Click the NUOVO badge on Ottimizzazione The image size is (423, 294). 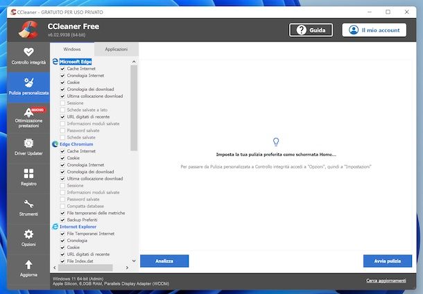coord(38,110)
